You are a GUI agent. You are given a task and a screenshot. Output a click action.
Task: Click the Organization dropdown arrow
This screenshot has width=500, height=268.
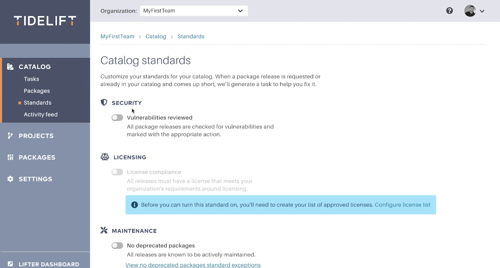pyautogui.click(x=240, y=11)
